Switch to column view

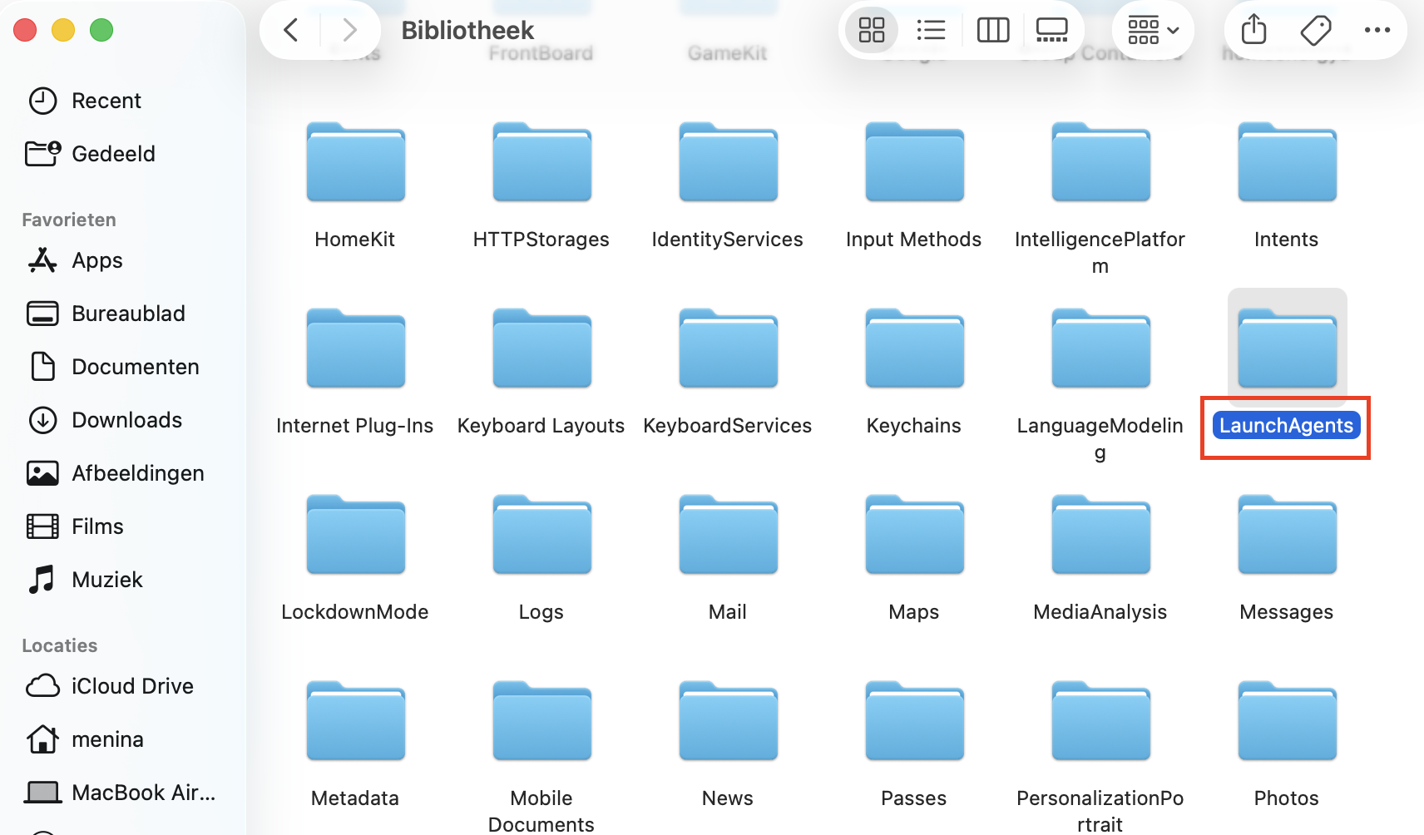point(992,31)
